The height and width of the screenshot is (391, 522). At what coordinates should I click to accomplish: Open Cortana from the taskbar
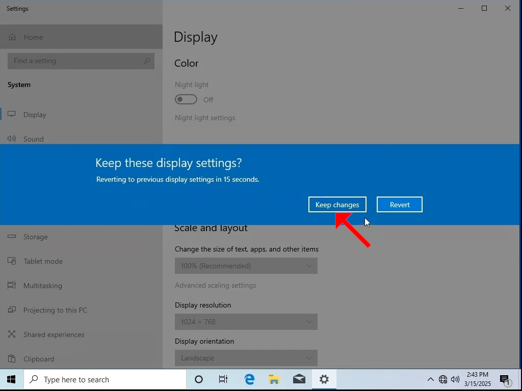(199, 379)
